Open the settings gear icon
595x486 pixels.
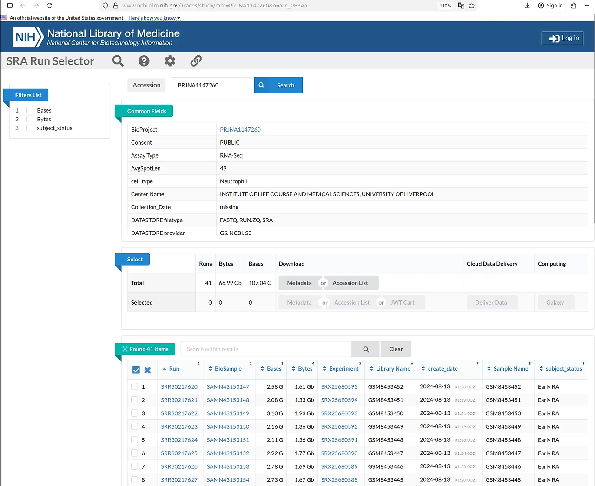[x=170, y=61]
